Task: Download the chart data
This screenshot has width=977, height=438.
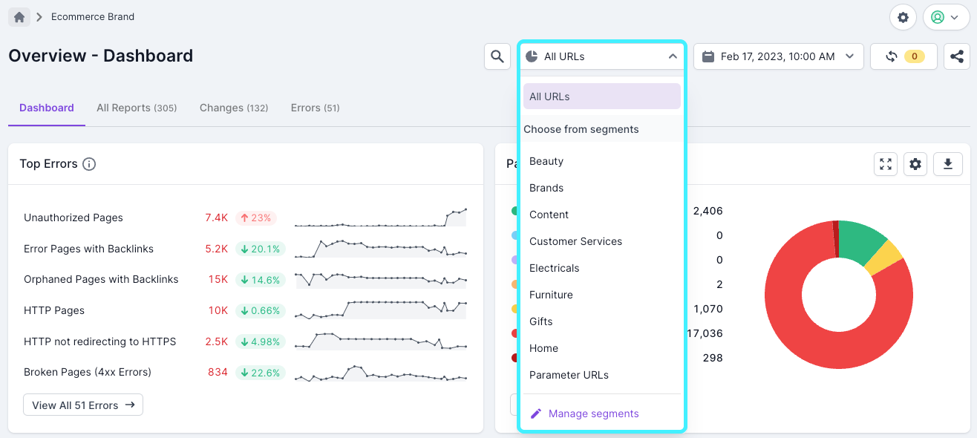Action: [947, 164]
